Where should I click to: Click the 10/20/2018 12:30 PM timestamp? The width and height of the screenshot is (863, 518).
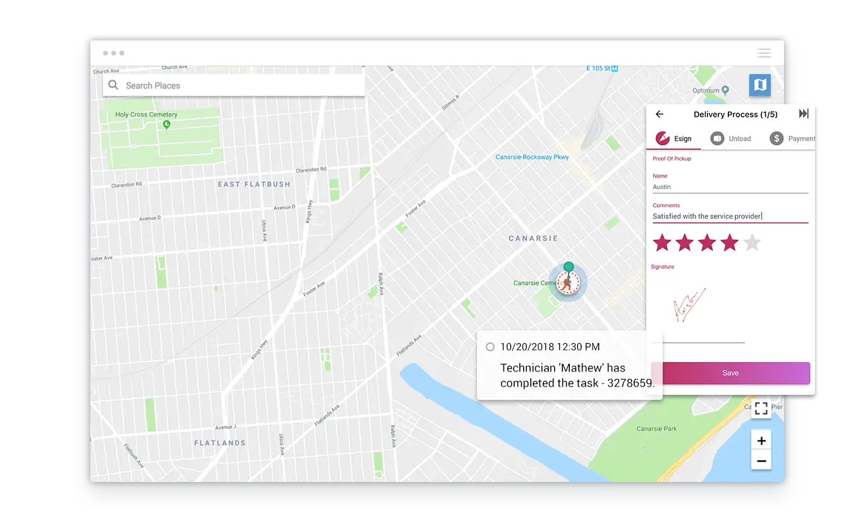(550, 347)
